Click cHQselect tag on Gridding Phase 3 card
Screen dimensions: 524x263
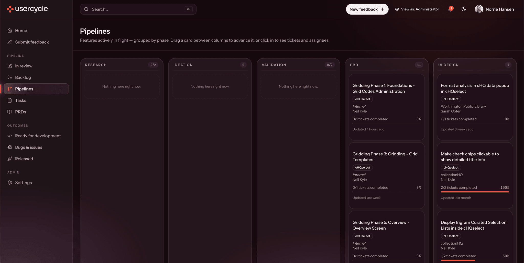coord(363,168)
